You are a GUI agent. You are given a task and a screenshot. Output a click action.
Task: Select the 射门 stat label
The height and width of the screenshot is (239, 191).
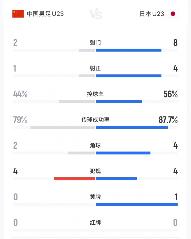[x=95, y=43]
